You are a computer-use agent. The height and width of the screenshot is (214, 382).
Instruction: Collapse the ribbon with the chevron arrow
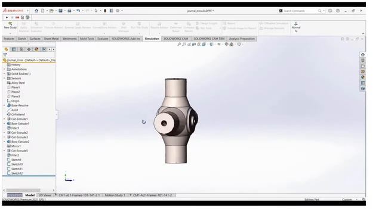click(x=363, y=33)
